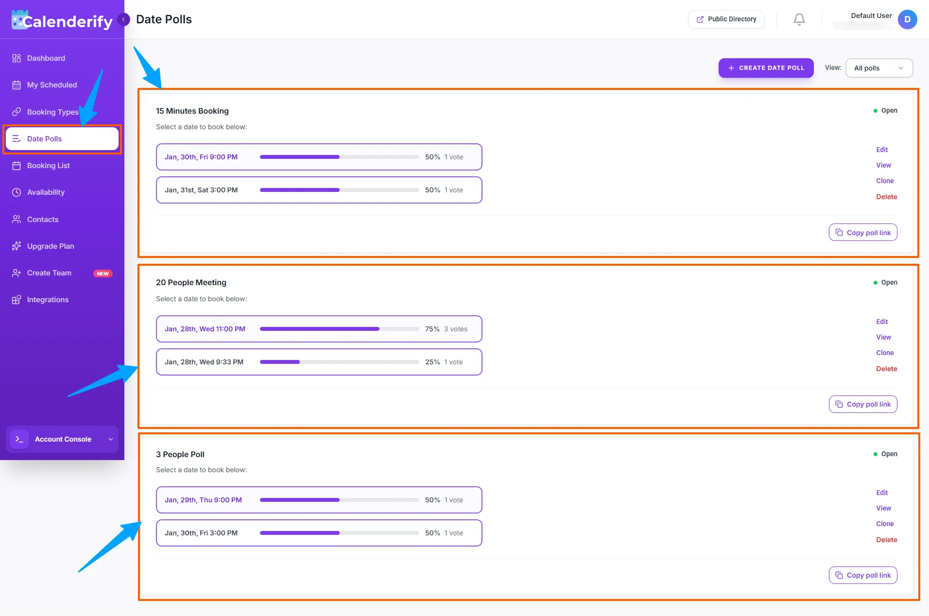Edit the 15 Minutes Booking poll
The width and height of the screenshot is (929, 616).
click(x=882, y=150)
